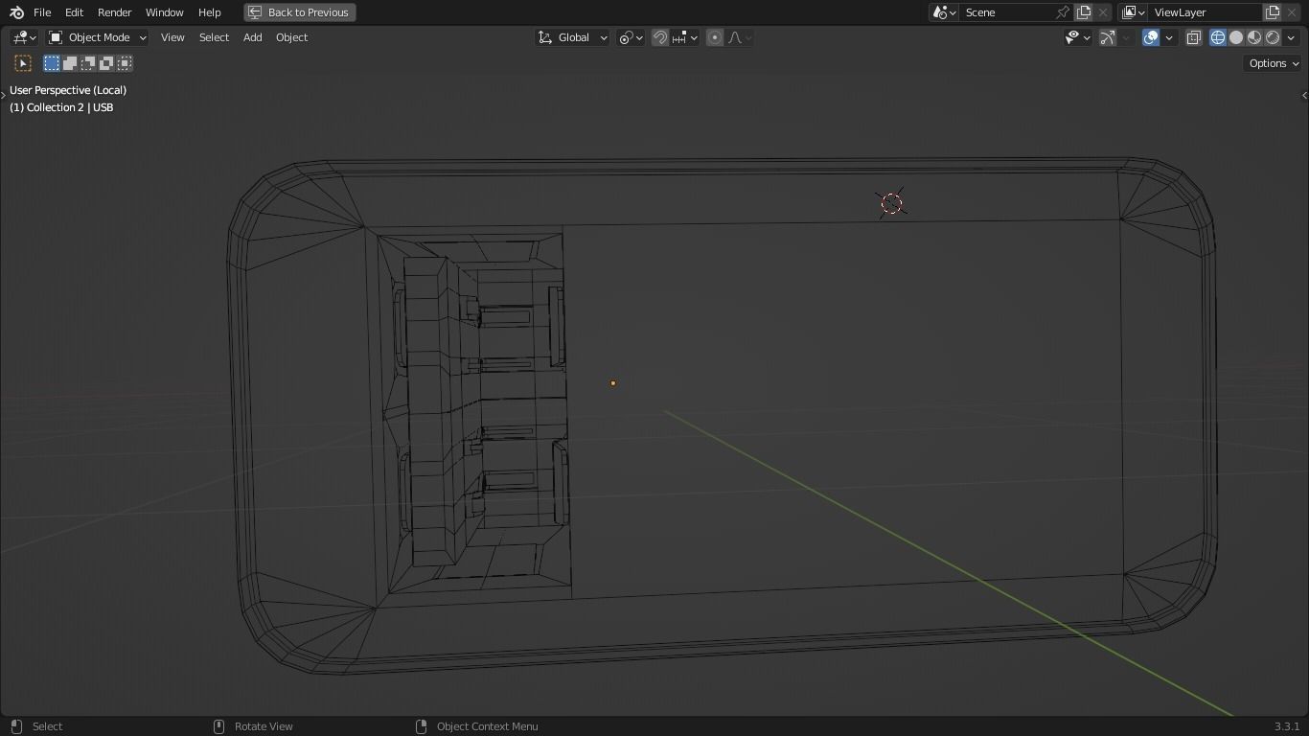Open the Global transform orientation dropdown

(x=572, y=37)
